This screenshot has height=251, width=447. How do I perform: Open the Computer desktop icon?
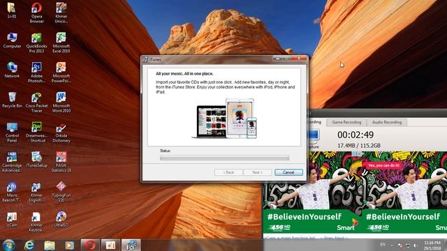coord(12,40)
